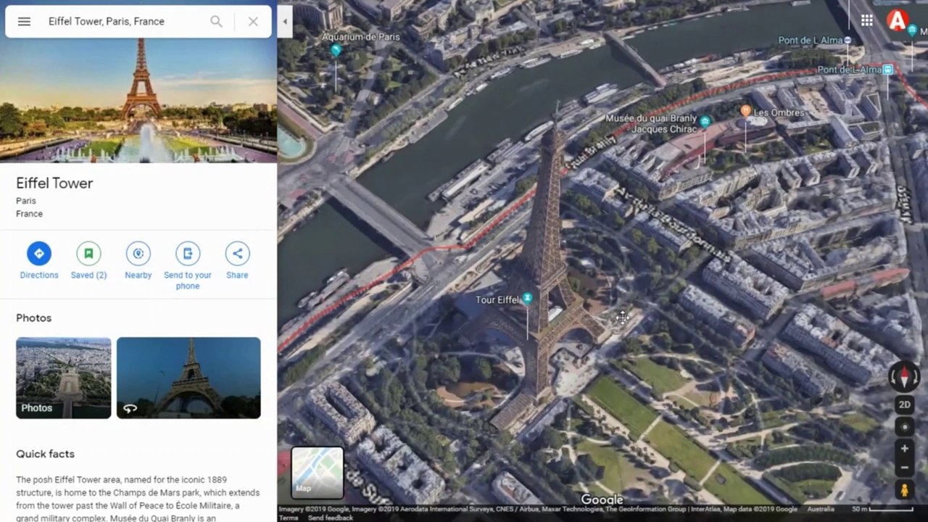Open the Terms link
Screen dimensions: 928x522
point(289,518)
